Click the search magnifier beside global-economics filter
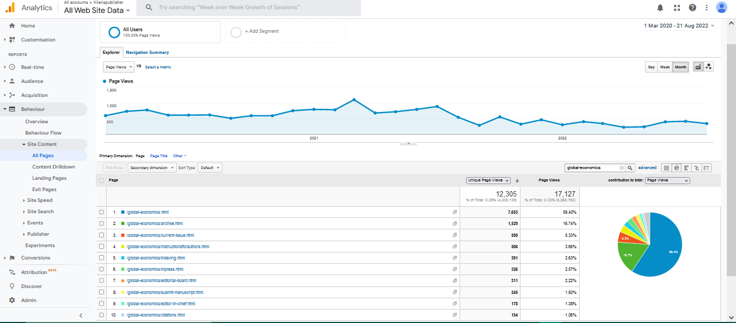The height and width of the screenshot is (323, 736). (630, 168)
